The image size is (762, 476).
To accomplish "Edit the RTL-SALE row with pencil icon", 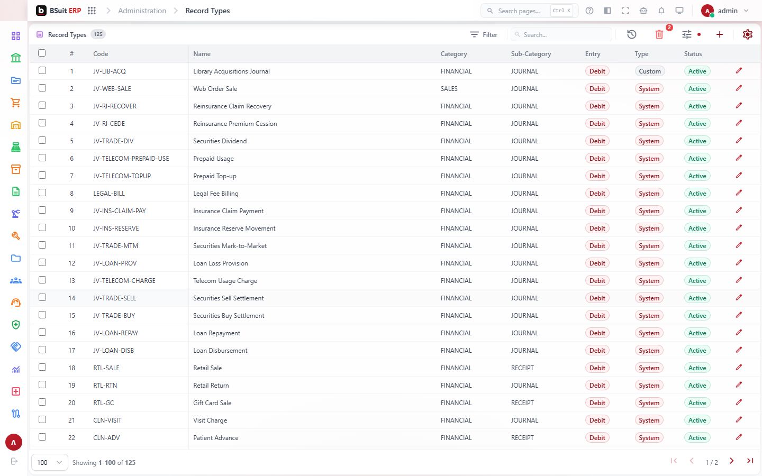I will point(739,368).
